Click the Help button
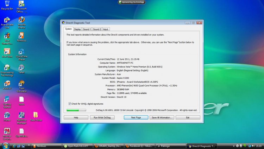Screen dimensions: 264x149 point(76,118)
